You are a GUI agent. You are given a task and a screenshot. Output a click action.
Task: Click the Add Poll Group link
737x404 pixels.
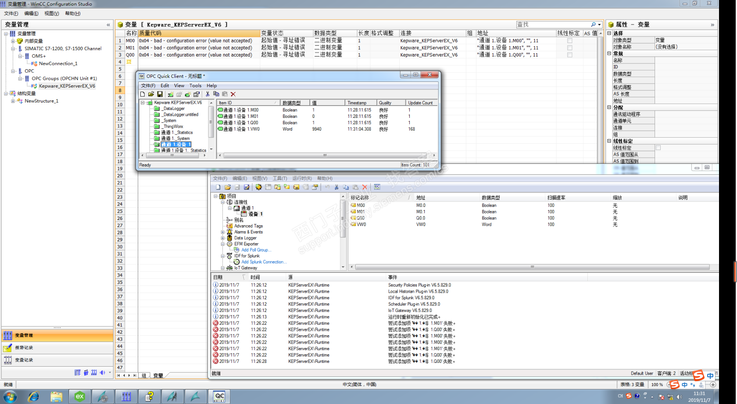[x=256, y=250]
